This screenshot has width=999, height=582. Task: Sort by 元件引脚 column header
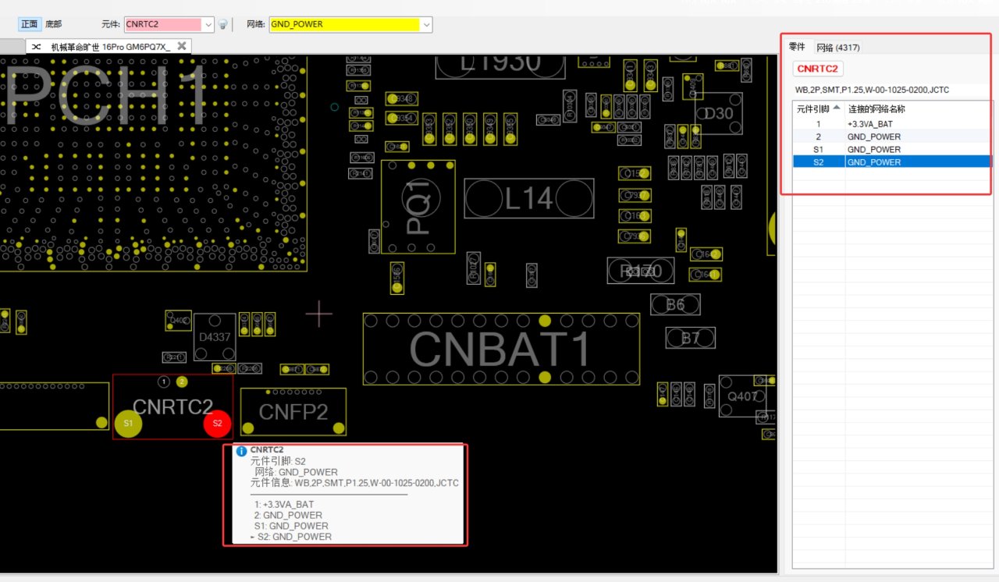pos(818,108)
